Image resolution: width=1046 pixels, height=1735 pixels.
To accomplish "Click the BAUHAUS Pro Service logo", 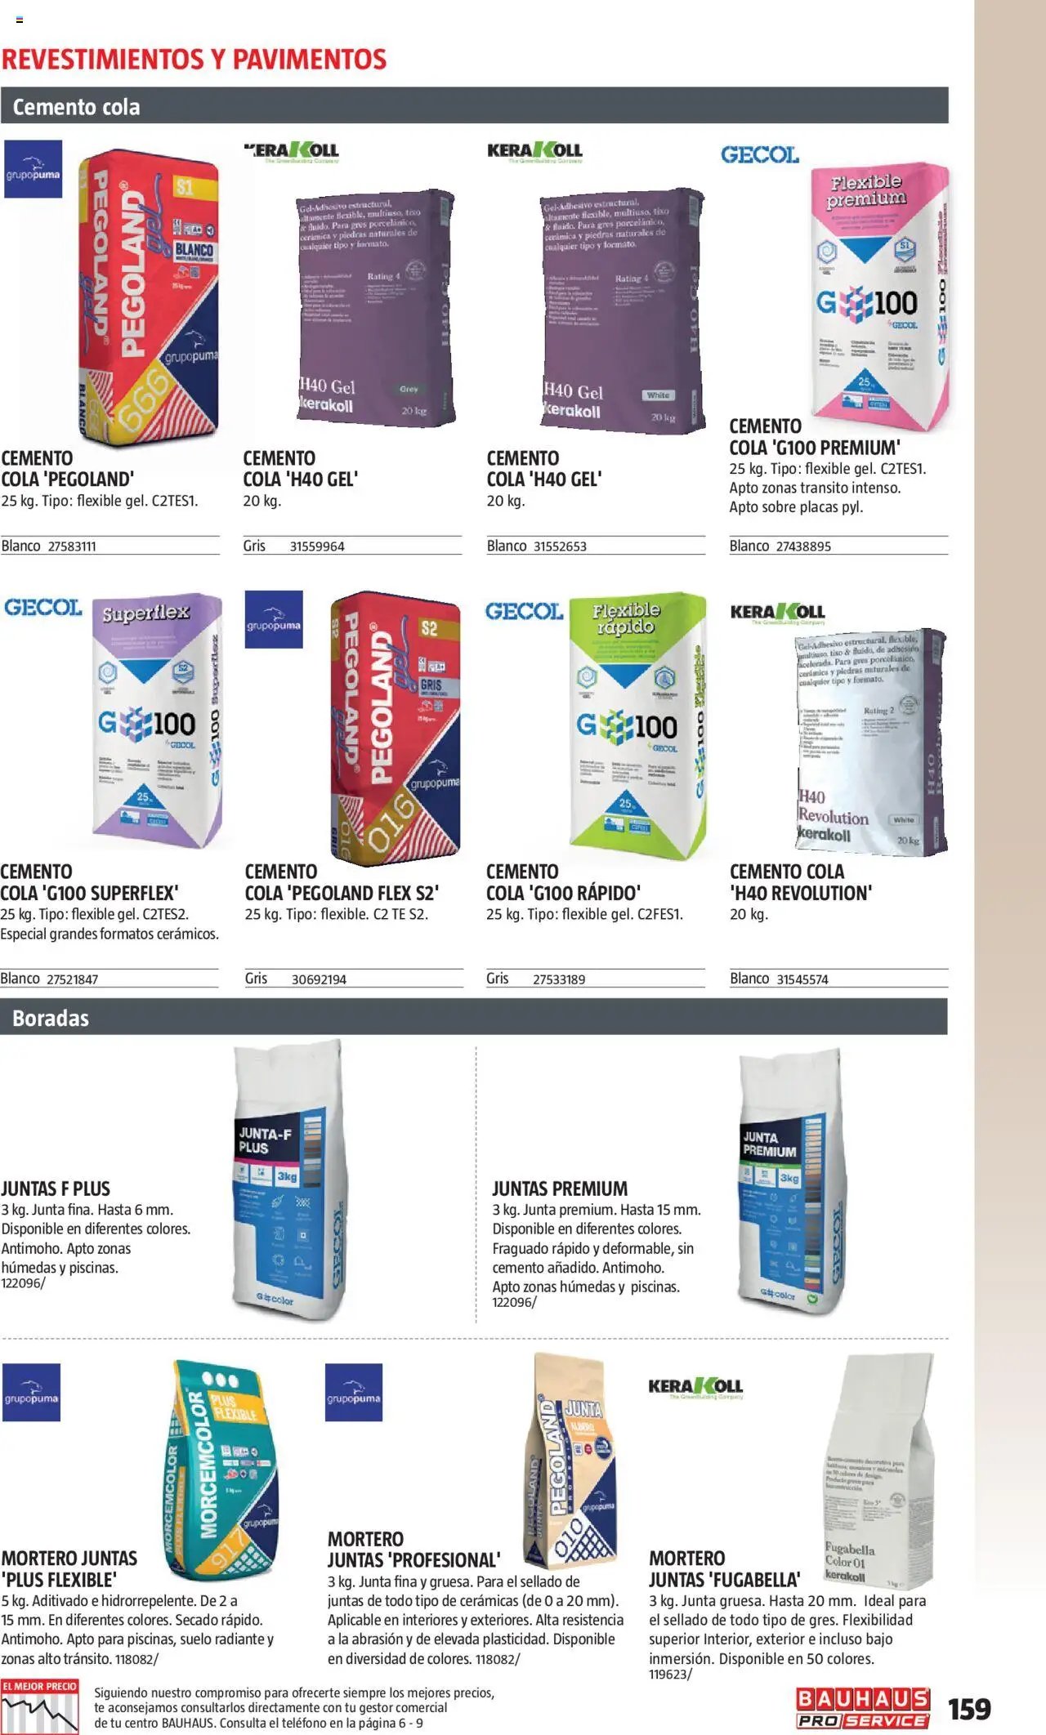I will coord(863,1707).
